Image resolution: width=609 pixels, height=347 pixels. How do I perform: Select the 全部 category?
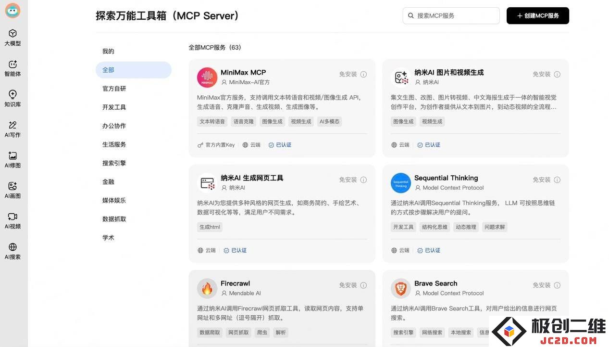point(134,70)
